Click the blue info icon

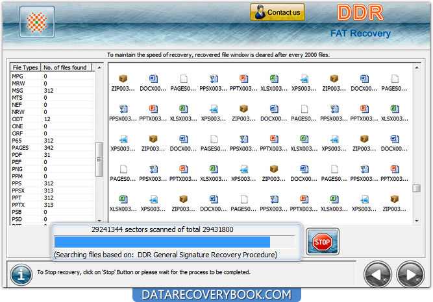pos(21,275)
